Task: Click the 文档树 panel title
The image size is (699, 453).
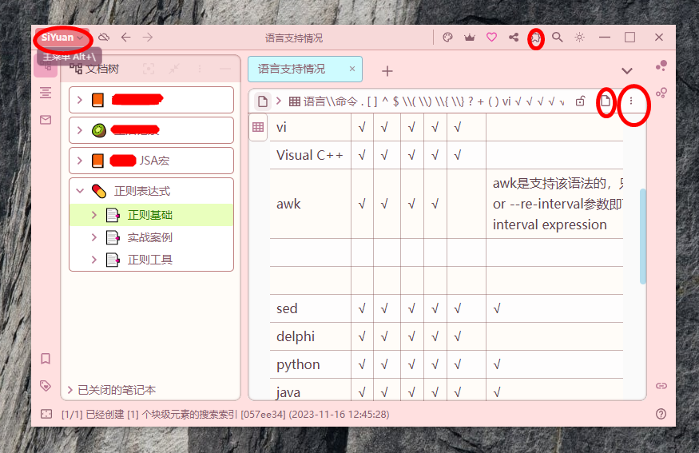Action: point(101,69)
